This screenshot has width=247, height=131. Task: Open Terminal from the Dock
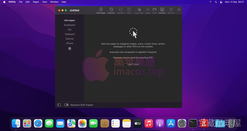click(x=193, y=124)
